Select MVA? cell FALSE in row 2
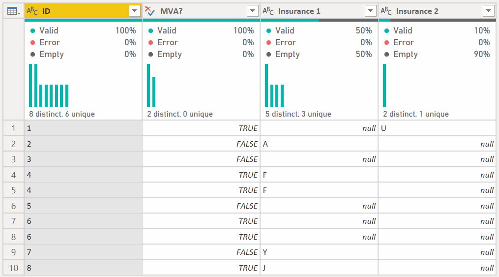The height and width of the screenshot is (277, 499). pyautogui.click(x=201, y=144)
